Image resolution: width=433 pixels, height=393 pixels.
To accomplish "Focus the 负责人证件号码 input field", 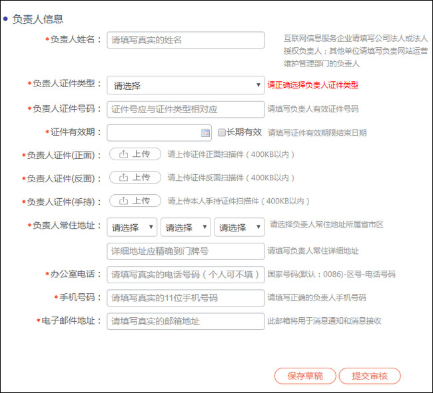I will [186, 110].
